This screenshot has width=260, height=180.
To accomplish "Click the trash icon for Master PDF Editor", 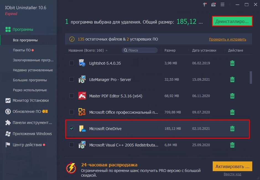I will 232,96.
